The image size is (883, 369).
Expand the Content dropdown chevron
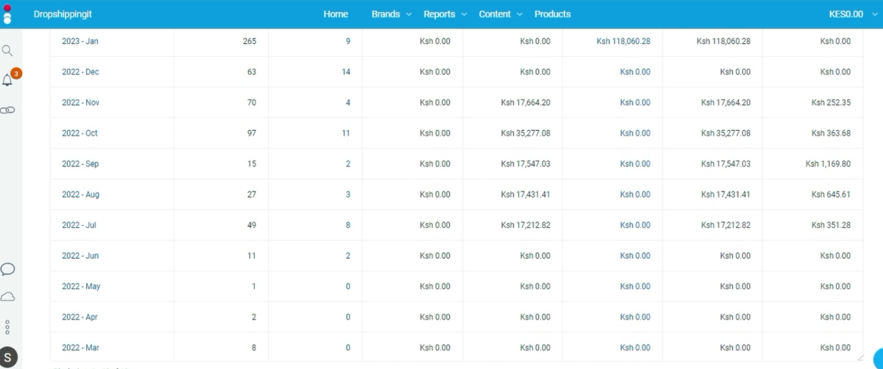(x=519, y=15)
